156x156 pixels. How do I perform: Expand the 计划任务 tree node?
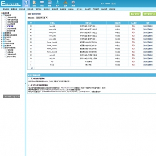[2, 37]
